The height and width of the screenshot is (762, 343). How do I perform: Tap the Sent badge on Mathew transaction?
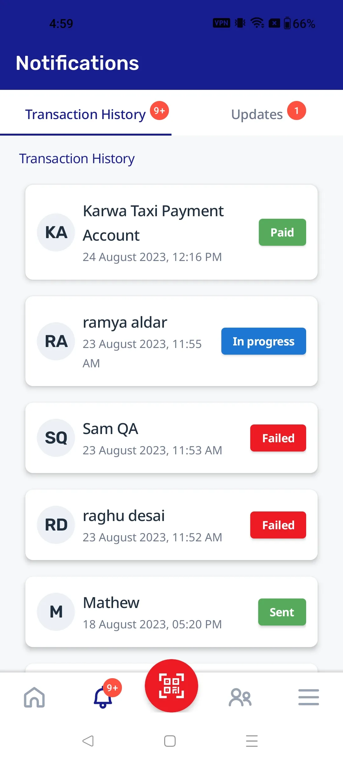(x=282, y=612)
